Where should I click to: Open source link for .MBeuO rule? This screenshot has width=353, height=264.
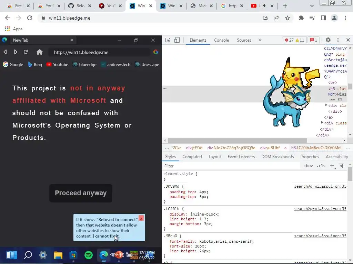click(x=320, y=236)
